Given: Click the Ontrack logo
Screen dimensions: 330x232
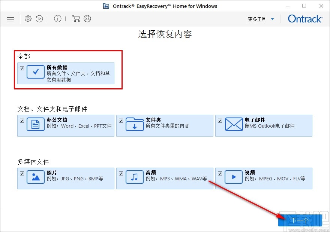Looking at the screenshot, I should pyautogui.click(x=304, y=19).
